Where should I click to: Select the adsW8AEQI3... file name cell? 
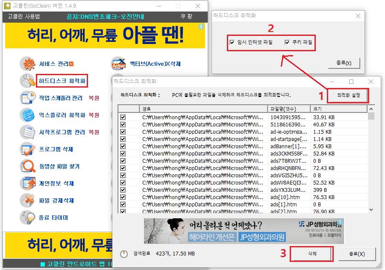pyautogui.click(x=288, y=182)
